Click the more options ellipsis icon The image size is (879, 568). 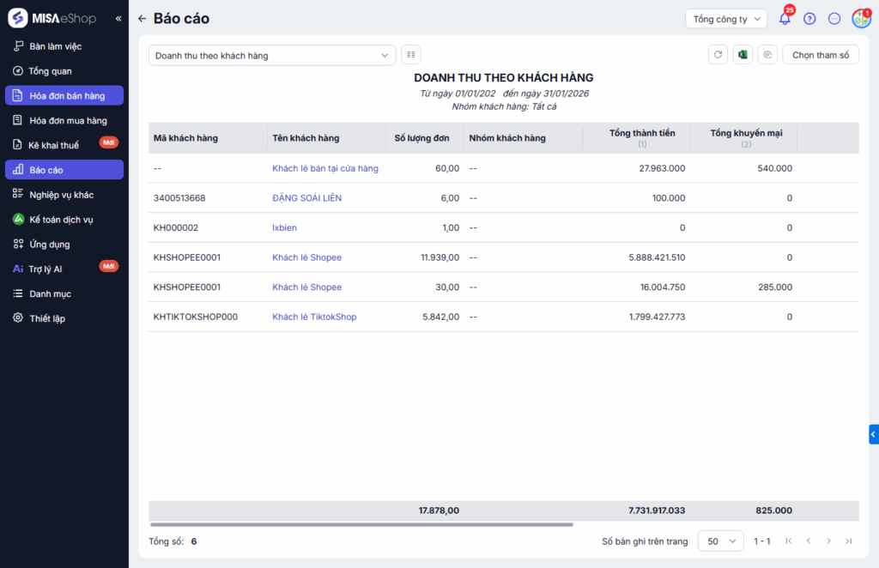[x=834, y=19]
